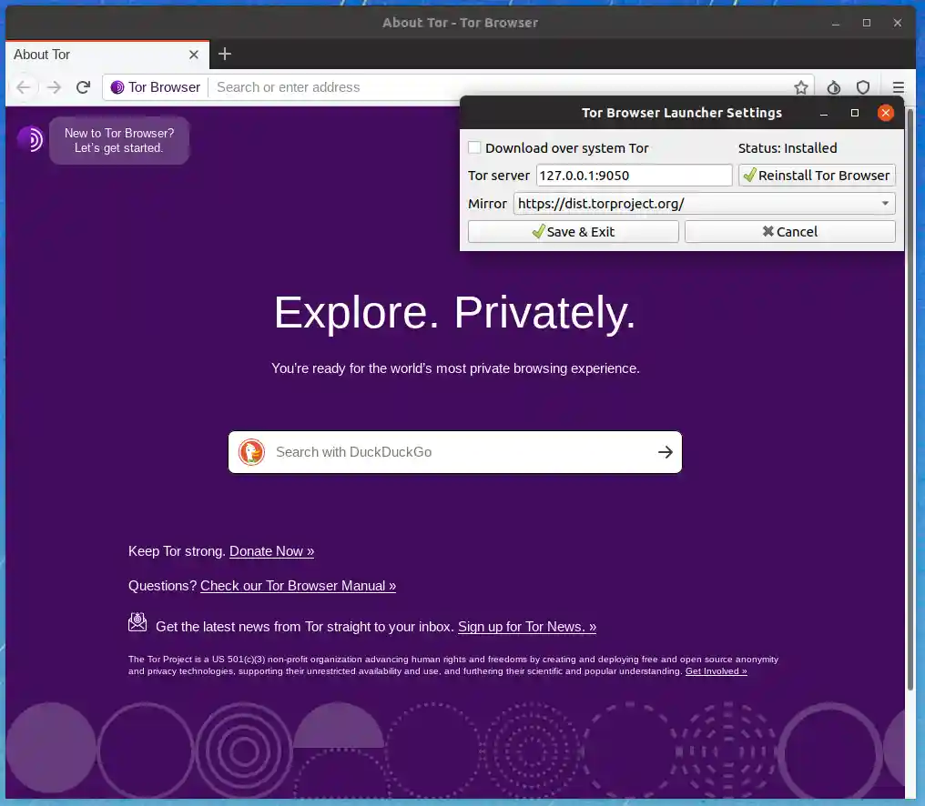Screen dimensions: 925x806
Task: Click the DuckDuckGo logo in the search box
Action: click(x=251, y=452)
